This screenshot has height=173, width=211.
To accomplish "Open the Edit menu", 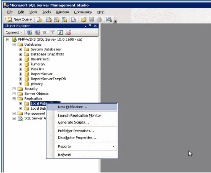I will 21,12.
